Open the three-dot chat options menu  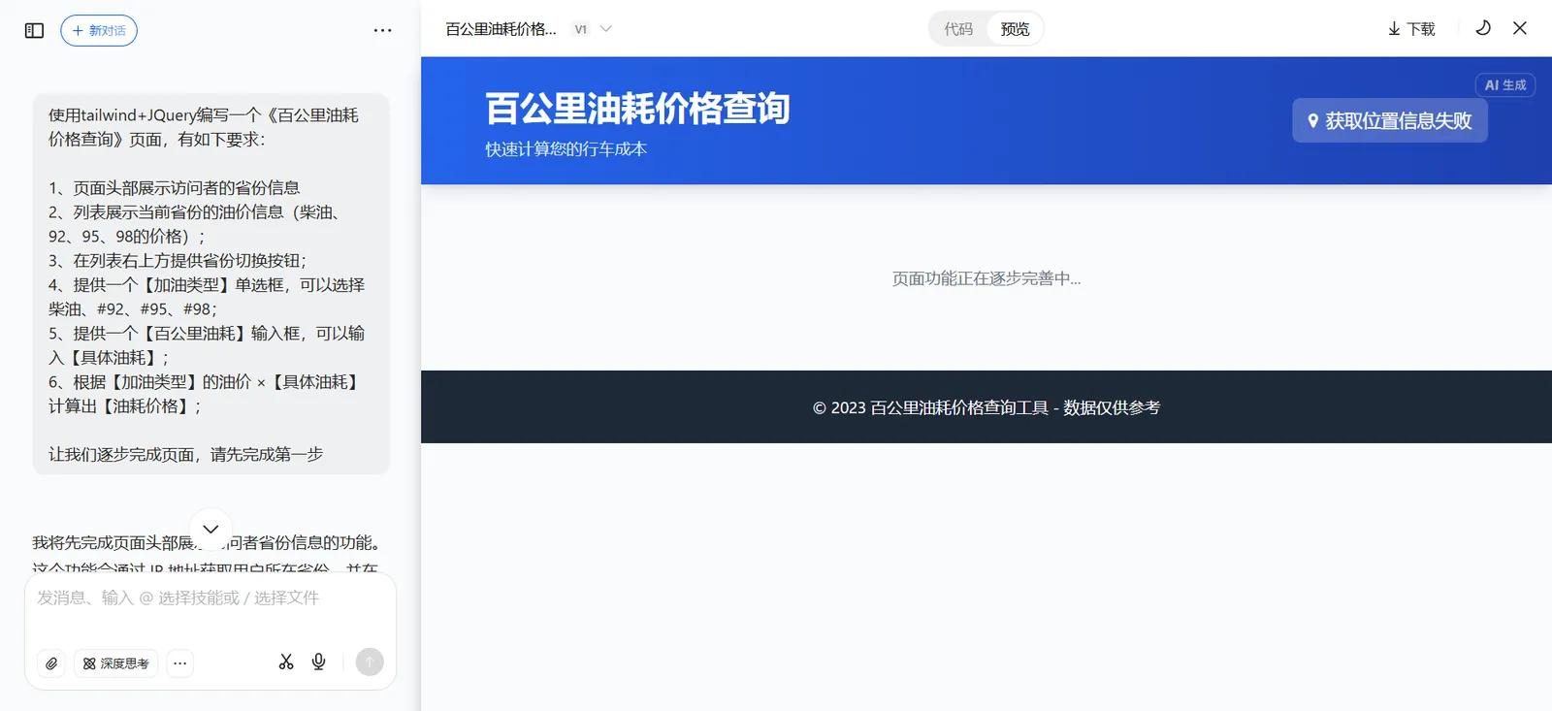[383, 30]
